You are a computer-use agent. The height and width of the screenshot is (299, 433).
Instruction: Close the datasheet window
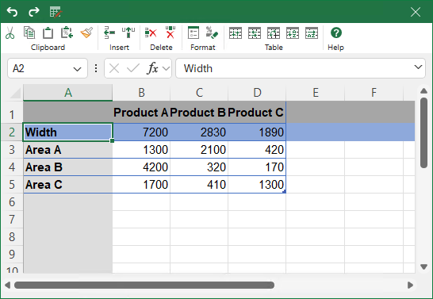tap(416, 12)
